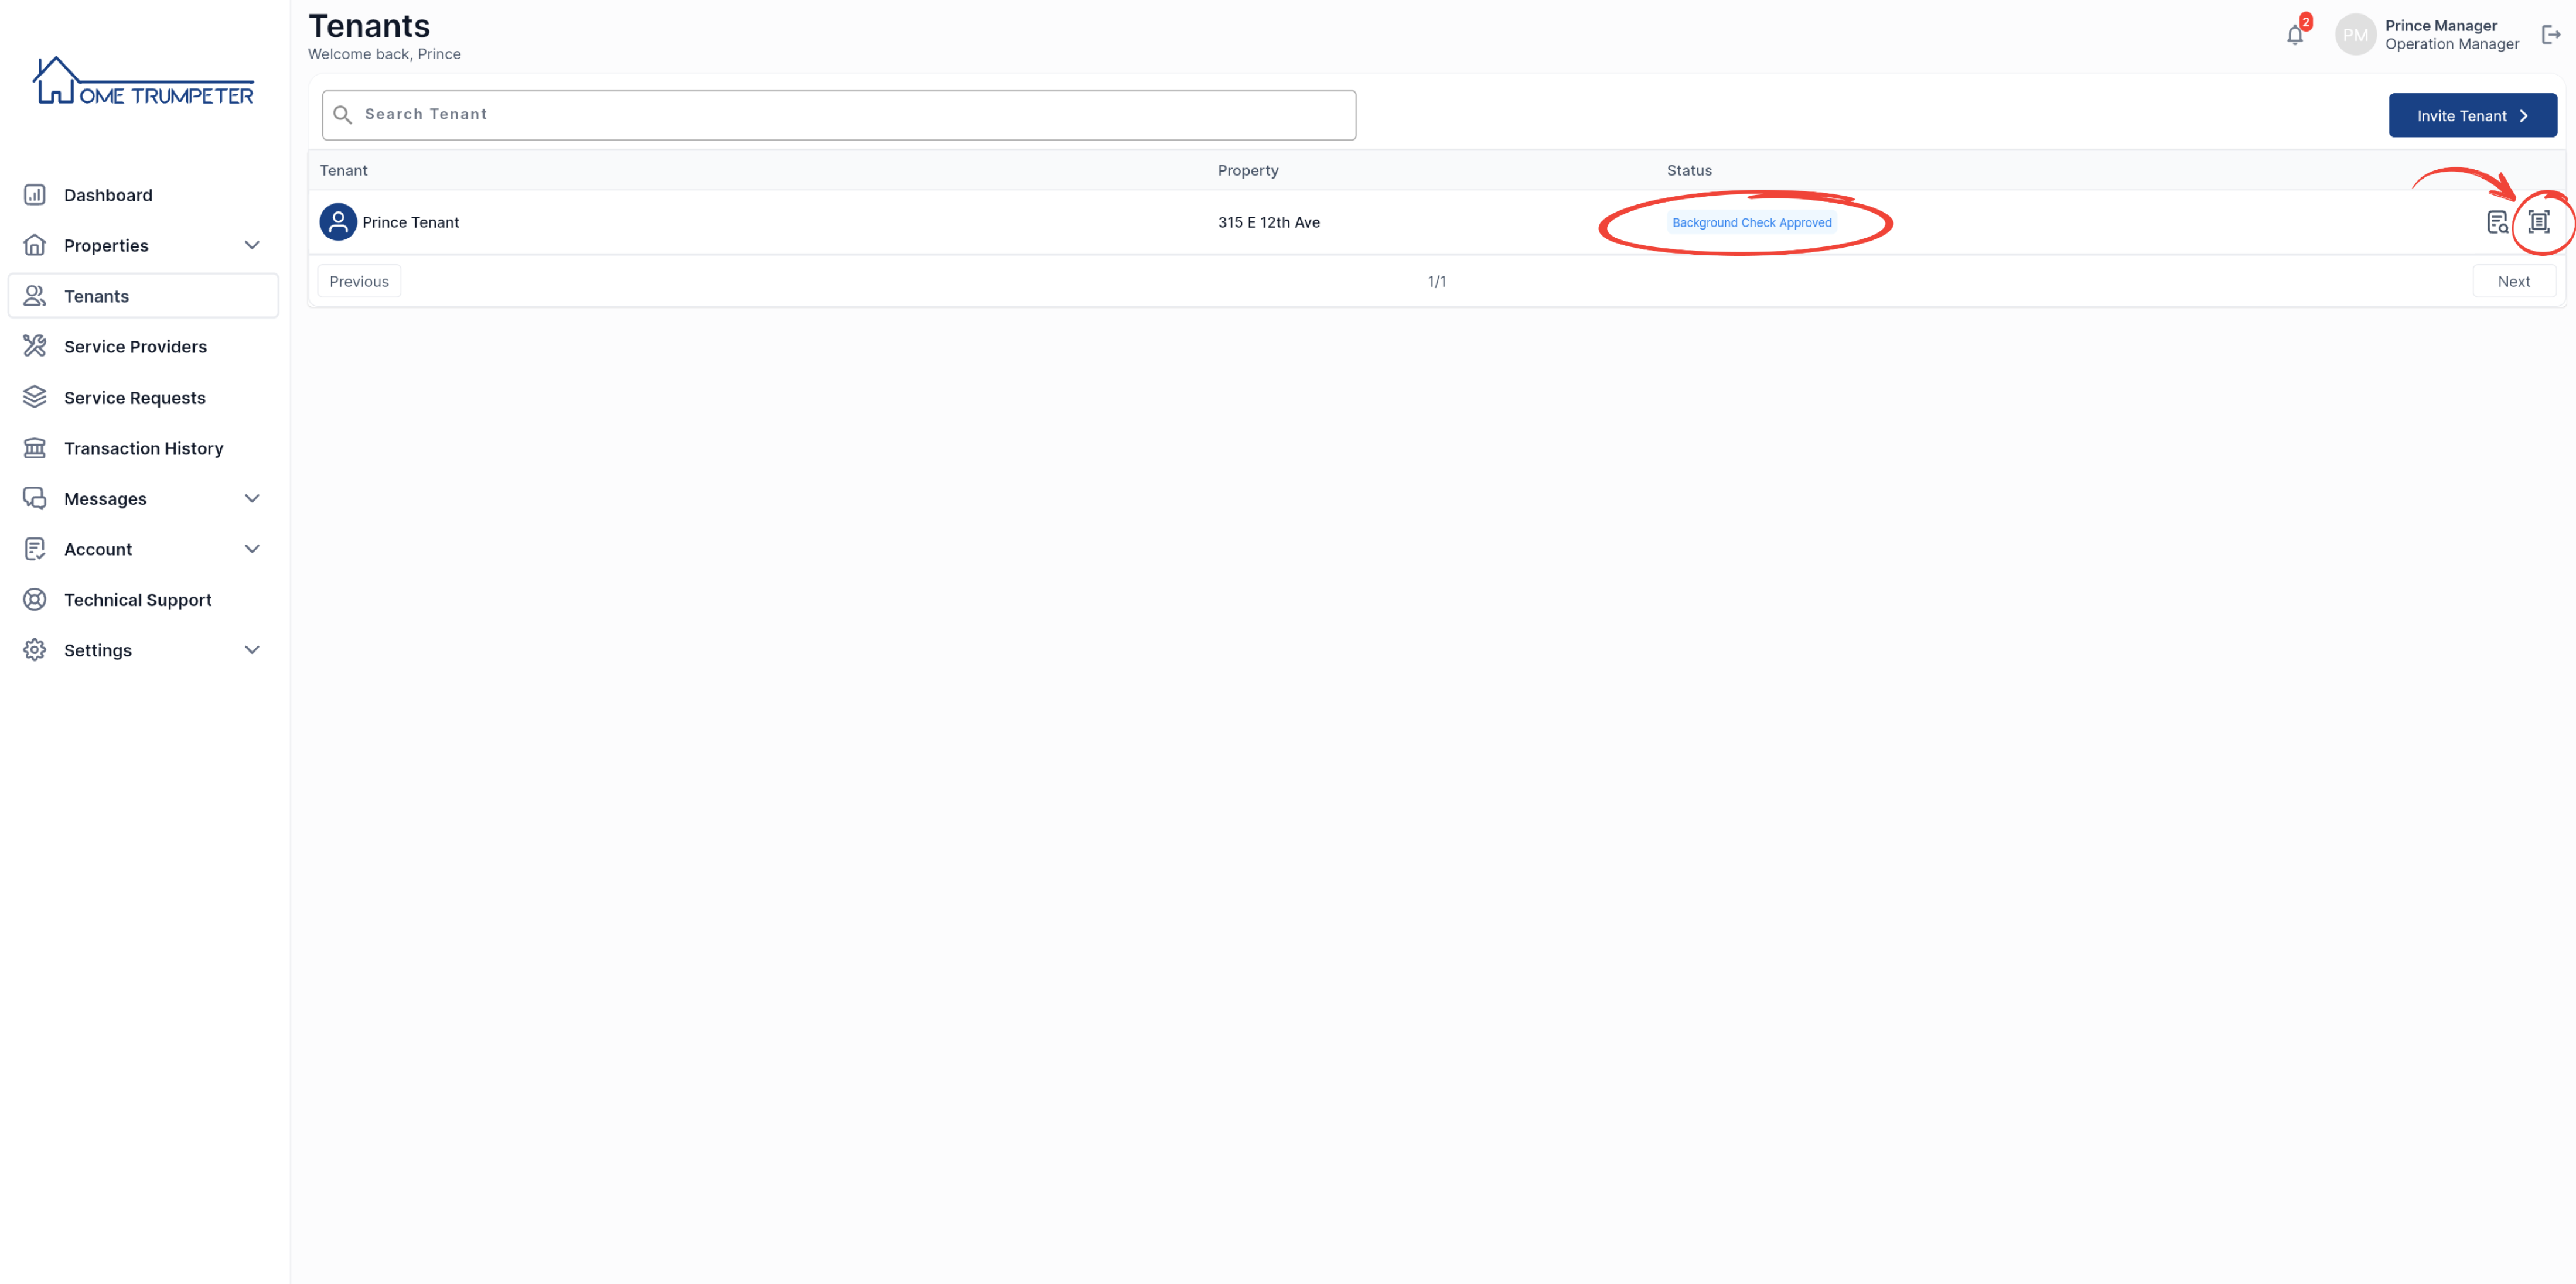The height and width of the screenshot is (1284, 2576).
Task: Click the Account document icon
Action: point(35,549)
